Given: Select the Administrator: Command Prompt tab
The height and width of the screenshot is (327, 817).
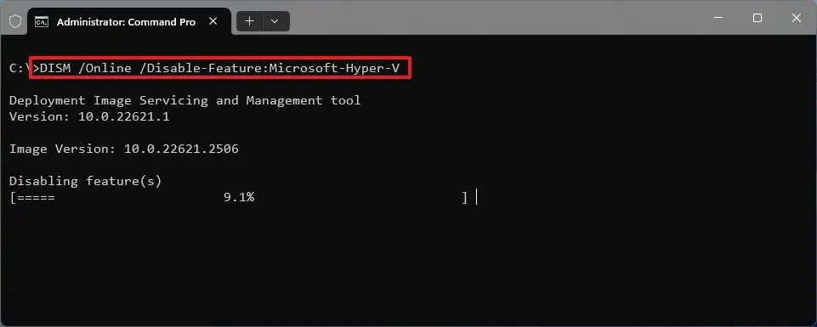Looking at the screenshot, I should [129, 21].
